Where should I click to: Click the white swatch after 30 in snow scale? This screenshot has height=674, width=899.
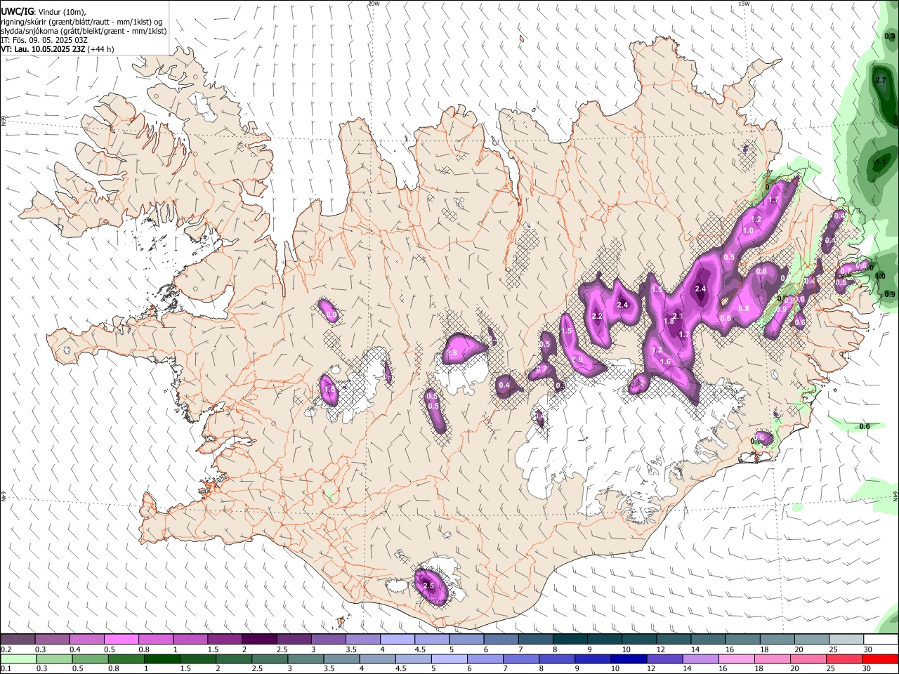click(x=881, y=639)
